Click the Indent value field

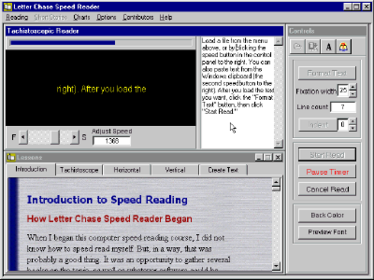343,124
